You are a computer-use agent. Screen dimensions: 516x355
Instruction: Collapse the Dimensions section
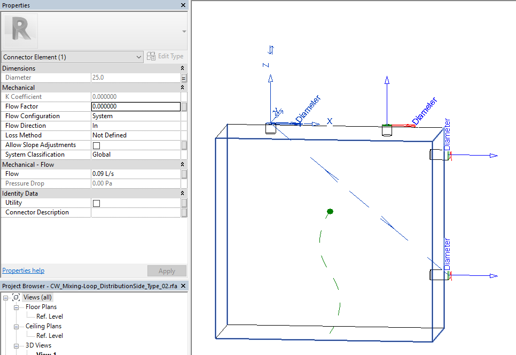click(x=182, y=68)
